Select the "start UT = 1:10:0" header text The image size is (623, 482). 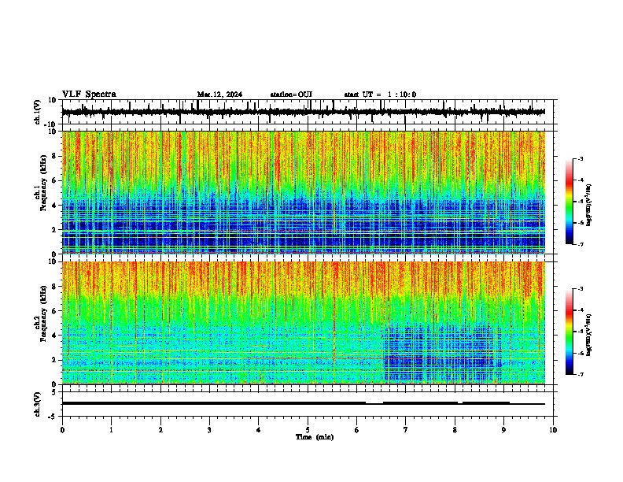pyautogui.click(x=380, y=95)
